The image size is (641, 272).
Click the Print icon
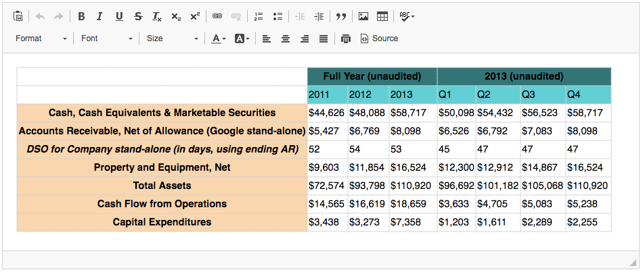[346, 38]
